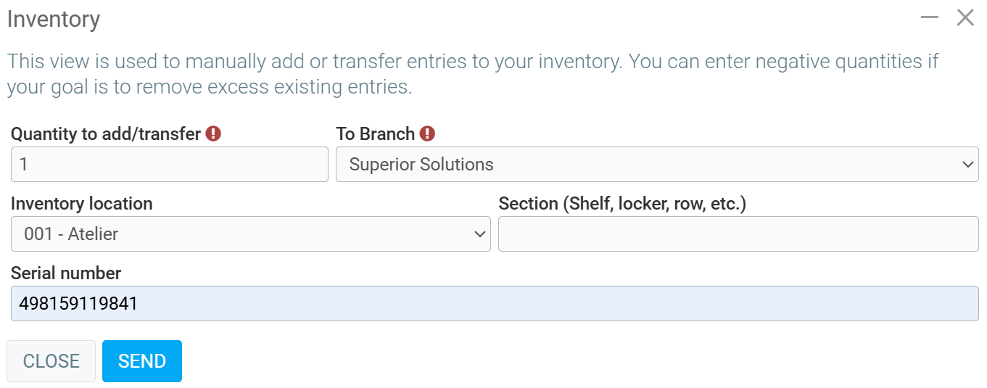Click the 'Quantity to add/transfer' label

click(x=106, y=134)
